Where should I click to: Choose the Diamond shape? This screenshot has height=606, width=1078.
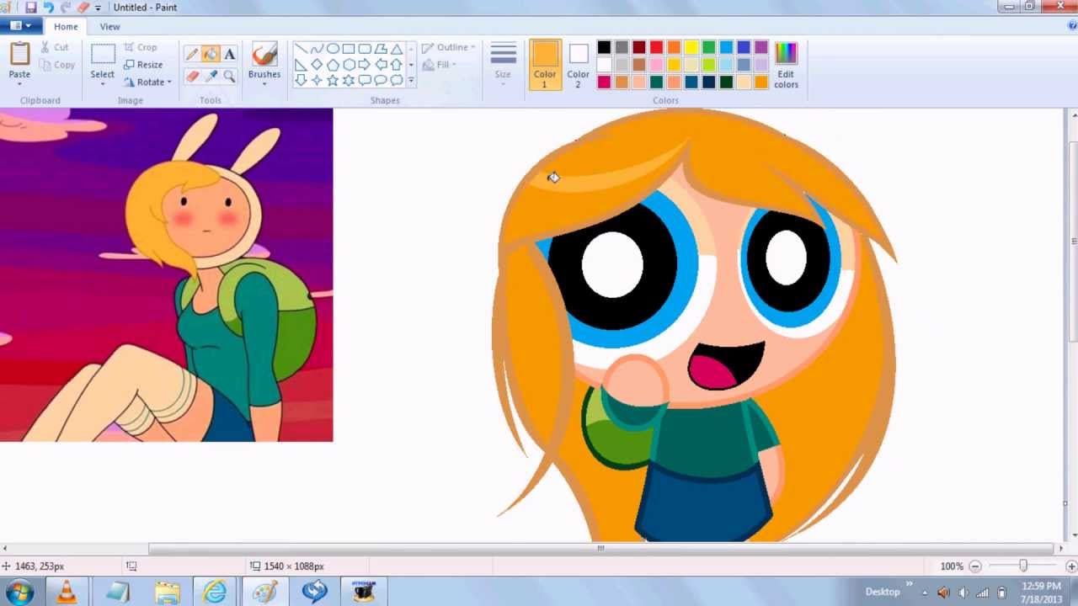(317, 65)
